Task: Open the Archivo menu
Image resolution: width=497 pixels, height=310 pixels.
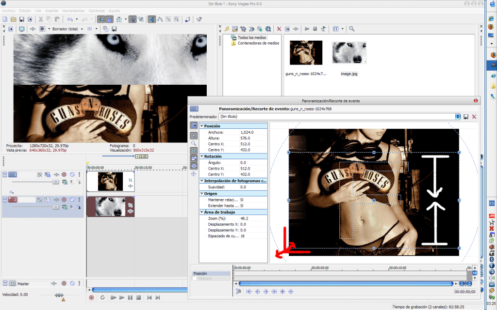Action: coord(9,11)
